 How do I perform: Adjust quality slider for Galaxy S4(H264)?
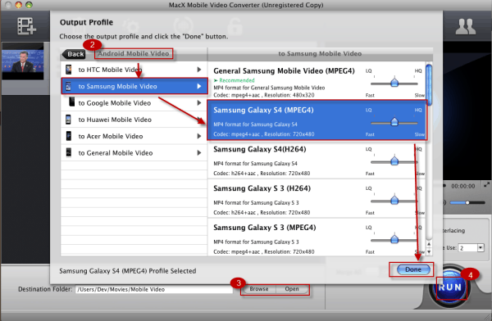(394, 162)
